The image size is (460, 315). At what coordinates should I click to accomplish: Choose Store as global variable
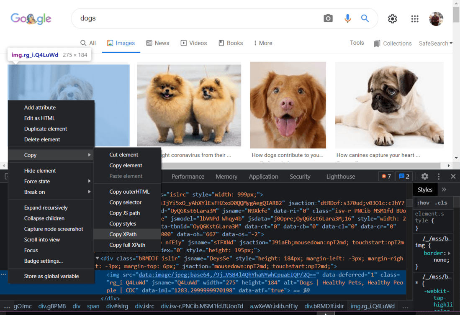(51, 276)
